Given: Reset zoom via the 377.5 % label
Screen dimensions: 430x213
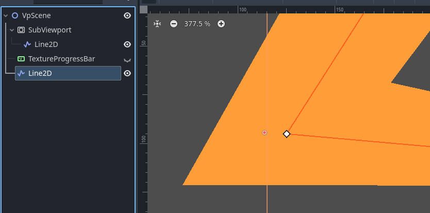Looking at the screenshot, I should pyautogui.click(x=197, y=24).
